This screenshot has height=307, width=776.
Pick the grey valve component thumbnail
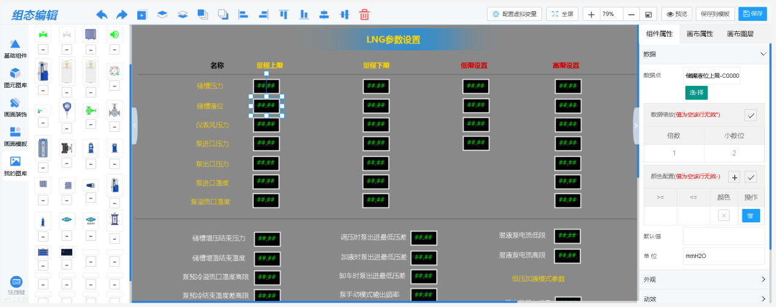(x=67, y=34)
